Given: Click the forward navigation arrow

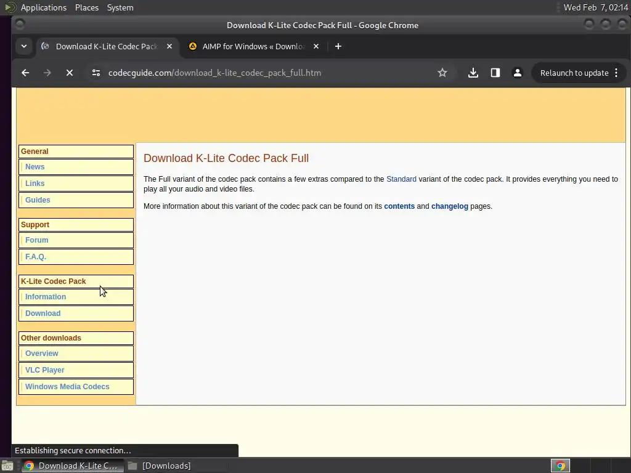Looking at the screenshot, I should [x=47, y=73].
